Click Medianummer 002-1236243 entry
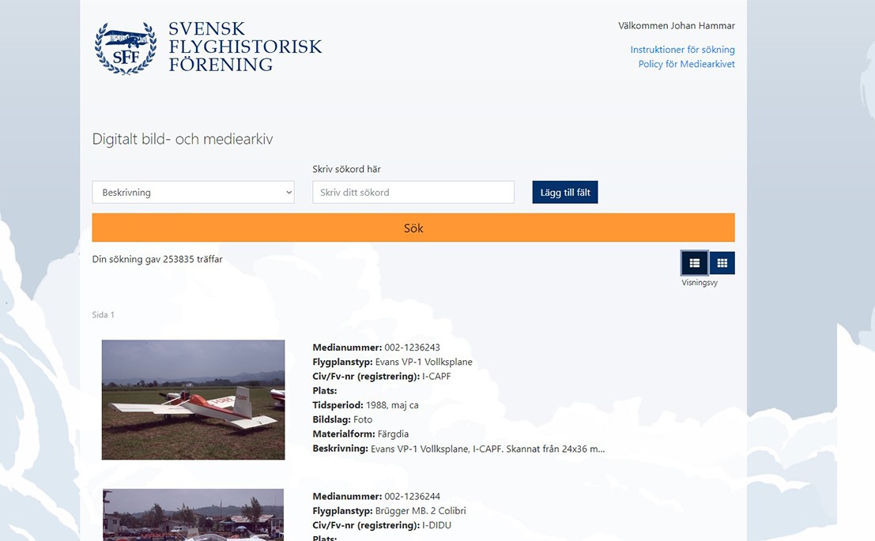This screenshot has height=541, width=875. (376, 348)
